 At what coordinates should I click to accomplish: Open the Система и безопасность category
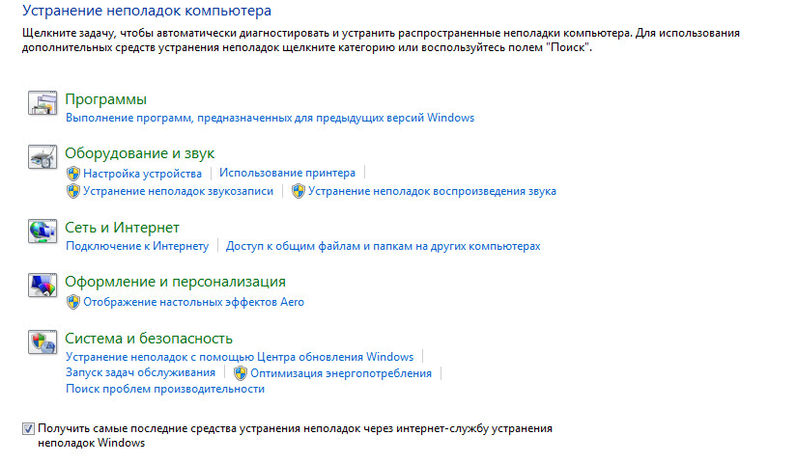pyautogui.click(x=149, y=339)
